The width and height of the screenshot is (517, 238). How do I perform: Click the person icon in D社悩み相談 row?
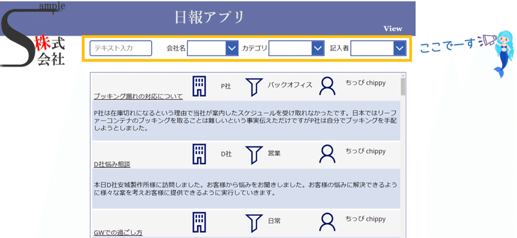tap(327, 155)
